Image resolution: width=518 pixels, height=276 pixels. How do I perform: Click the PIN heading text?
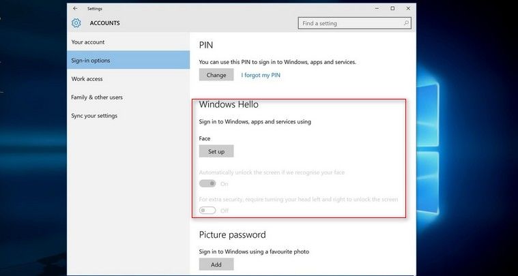(x=206, y=45)
